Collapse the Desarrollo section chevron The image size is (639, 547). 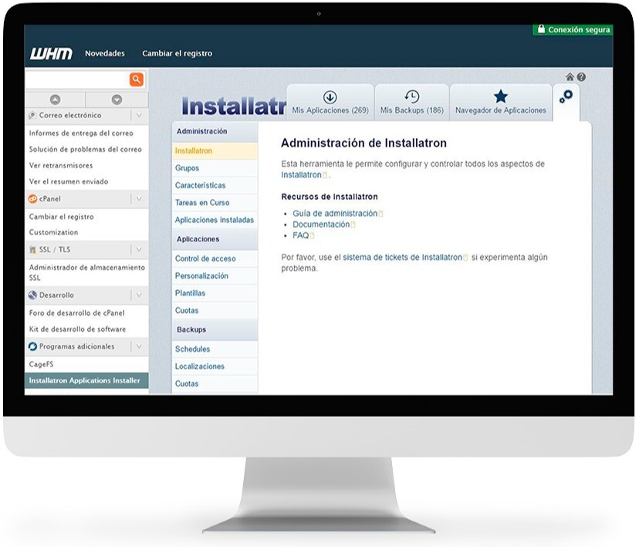pos(137,295)
